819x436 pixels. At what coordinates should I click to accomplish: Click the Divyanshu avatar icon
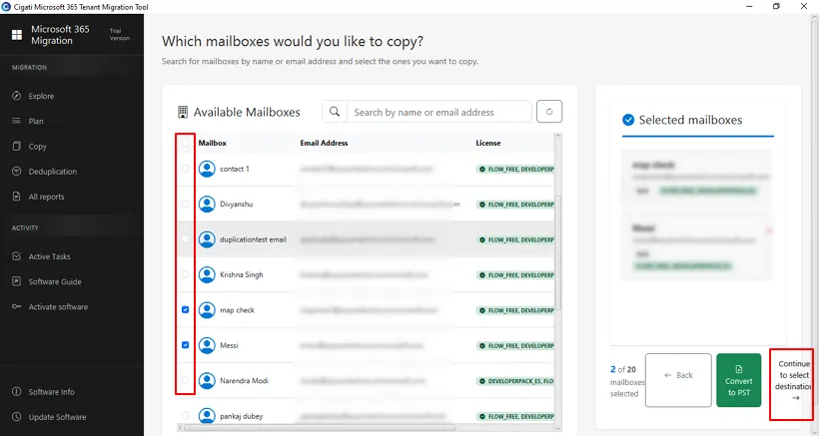207,204
